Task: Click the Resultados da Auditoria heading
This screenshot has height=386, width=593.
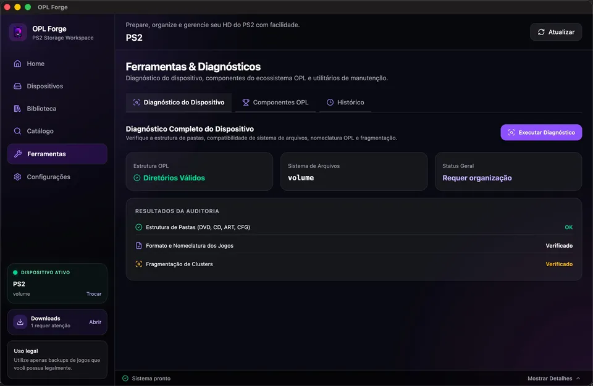Action: pyautogui.click(x=177, y=211)
